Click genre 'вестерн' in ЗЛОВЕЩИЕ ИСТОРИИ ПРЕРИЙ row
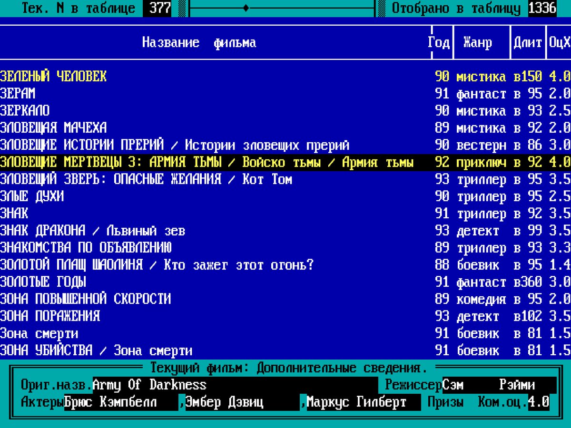Screen dimensions: 571x428 coord(482,145)
